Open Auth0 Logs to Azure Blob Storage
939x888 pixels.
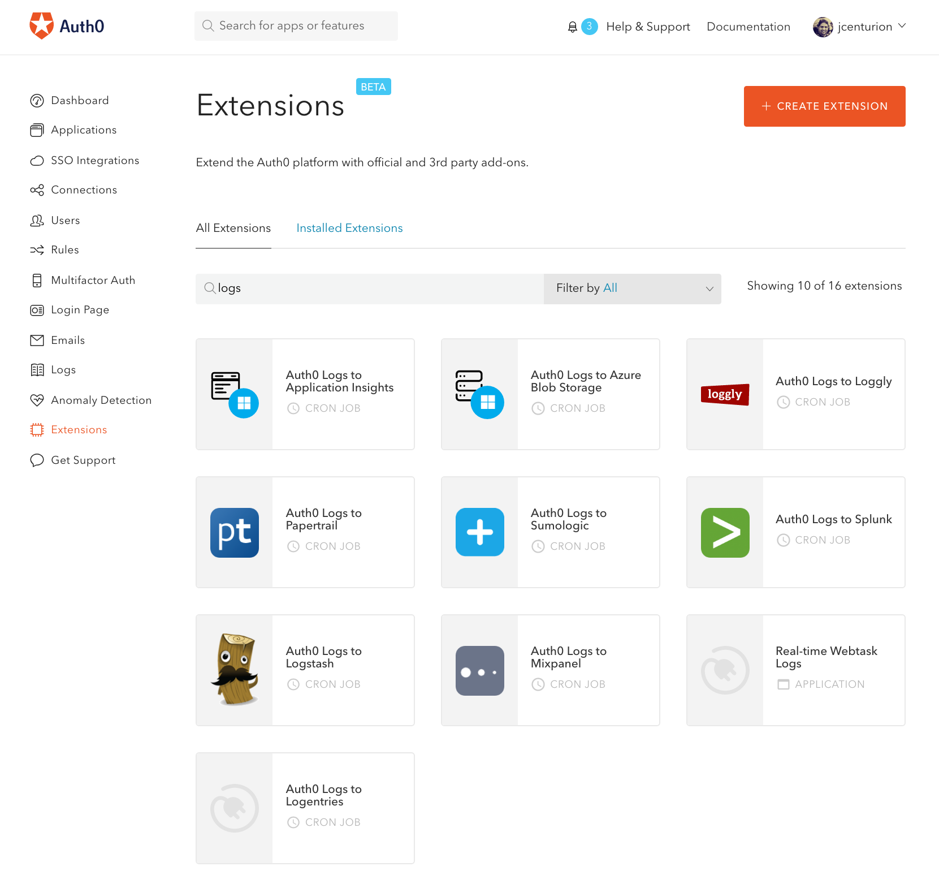coord(550,394)
